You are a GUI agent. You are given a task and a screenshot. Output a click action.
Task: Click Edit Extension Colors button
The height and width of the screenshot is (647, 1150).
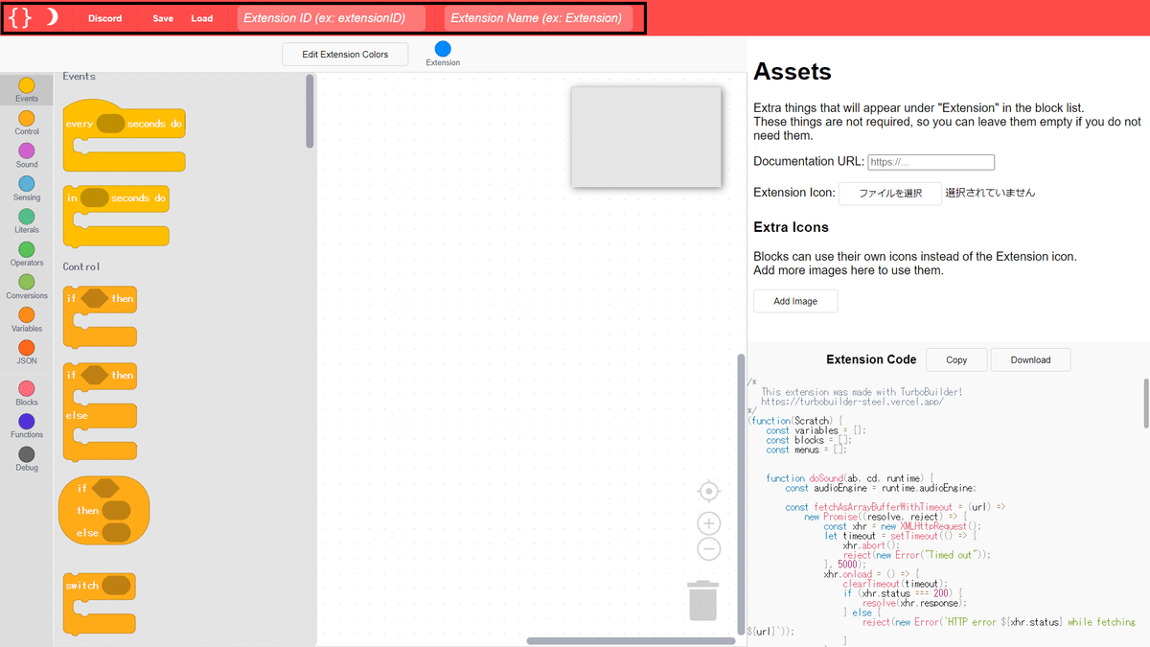click(x=345, y=54)
